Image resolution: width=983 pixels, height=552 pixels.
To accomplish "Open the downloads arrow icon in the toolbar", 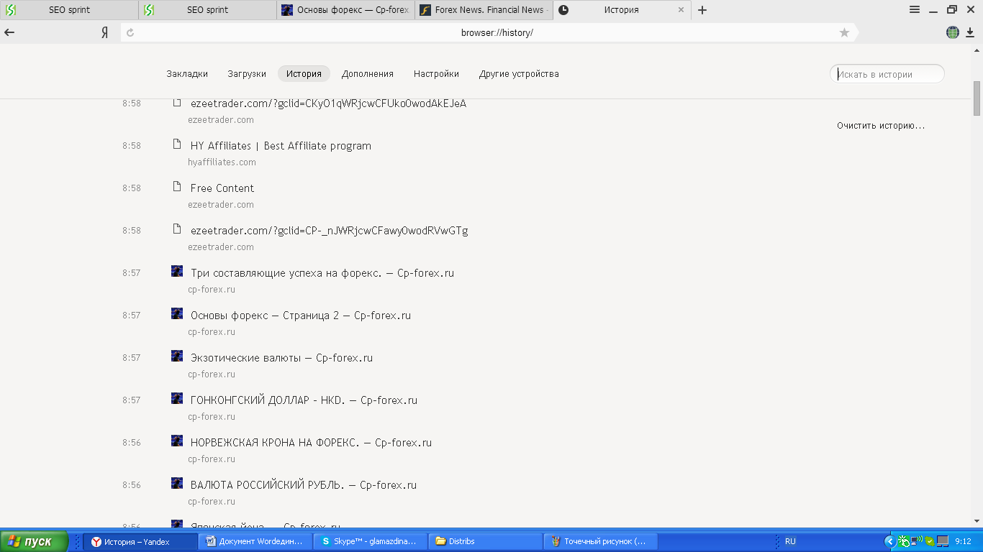I will (x=969, y=32).
